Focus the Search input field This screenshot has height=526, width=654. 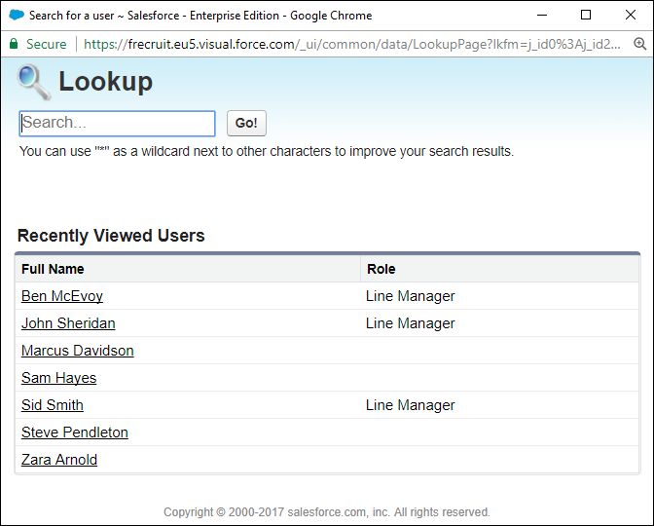(x=117, y=124)
